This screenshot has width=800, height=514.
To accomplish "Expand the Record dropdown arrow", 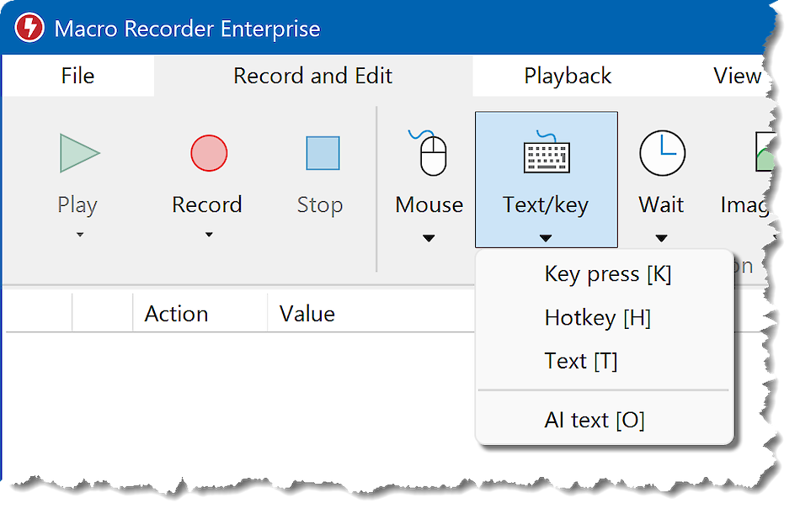I will pyautogui.click(x=208, y=236).
